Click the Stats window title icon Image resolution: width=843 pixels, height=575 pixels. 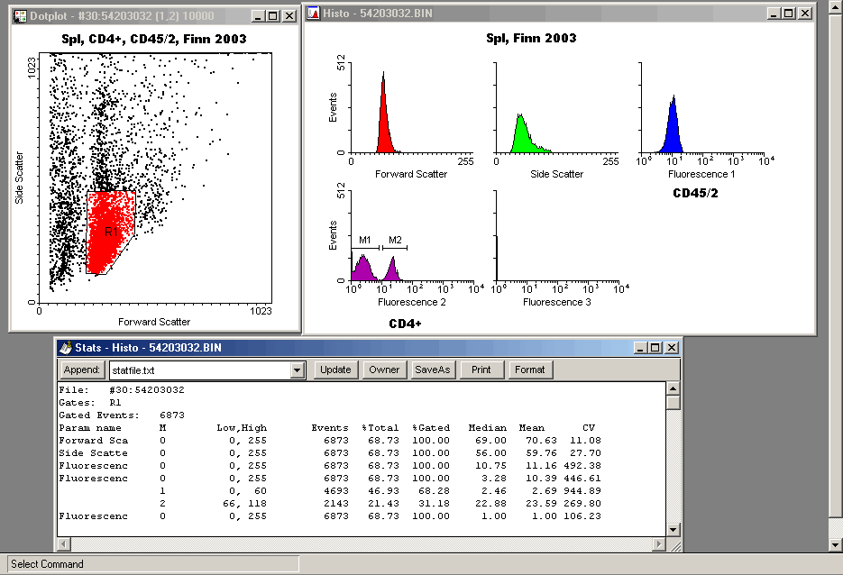(x=65, y=348)
